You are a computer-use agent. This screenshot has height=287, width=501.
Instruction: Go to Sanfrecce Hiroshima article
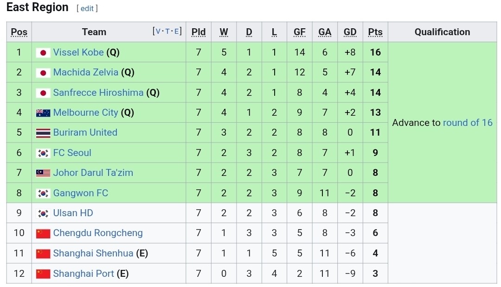click(98, 93)
